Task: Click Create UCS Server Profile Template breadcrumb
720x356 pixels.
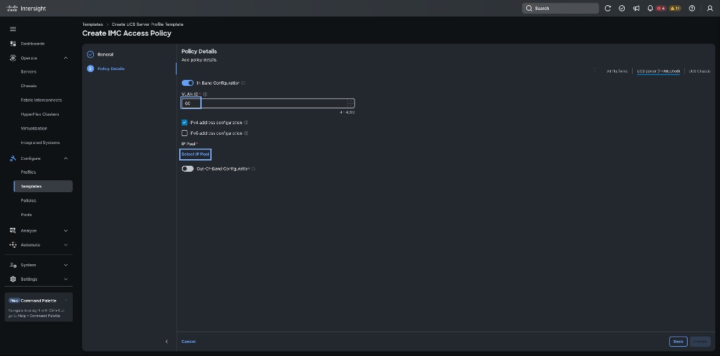Action: click(x=147, y=24)
